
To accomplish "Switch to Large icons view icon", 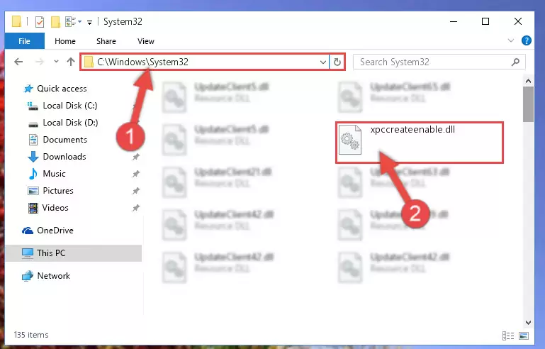I will pyautogui.click(x=524, y=336).
